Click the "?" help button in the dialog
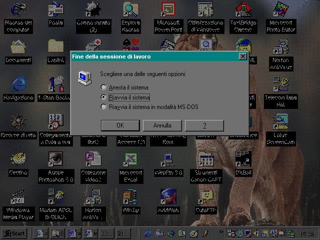This screenshot has width=320, height=240. point(205,125)
